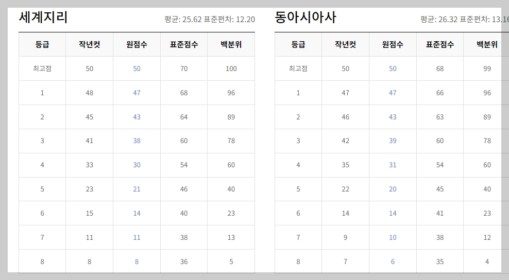Click 백분위 12 in 동아시아사 grade 7 row
The width and height of the screenshot is (509, 280).
pos(487,237)
